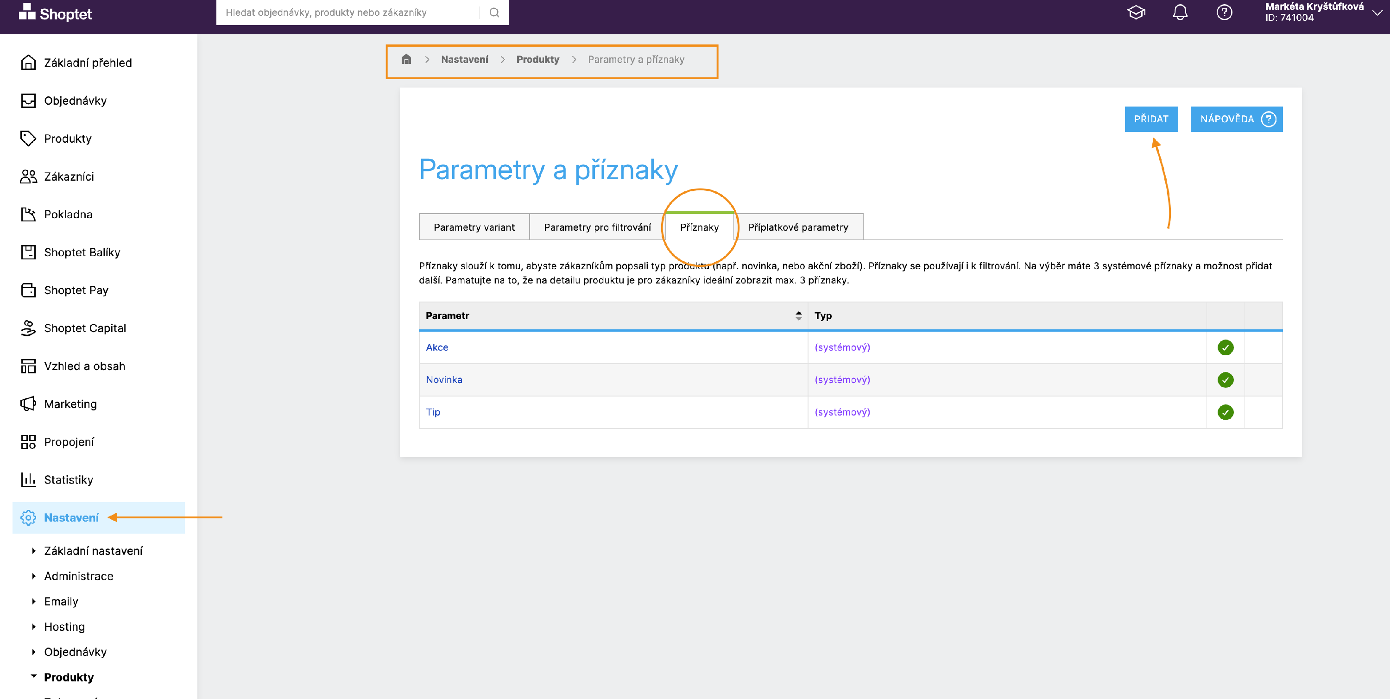Screen dimensions: 1390x699
Task: Click the graduation cap academy icon
Action: [x=1136, y=13]
